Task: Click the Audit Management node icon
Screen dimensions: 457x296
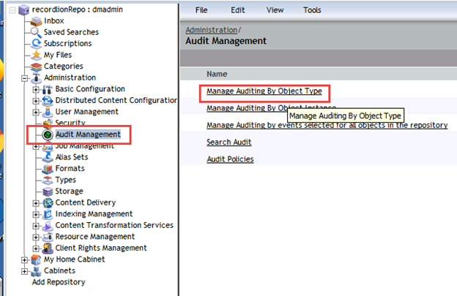Action: click(48, 135)
